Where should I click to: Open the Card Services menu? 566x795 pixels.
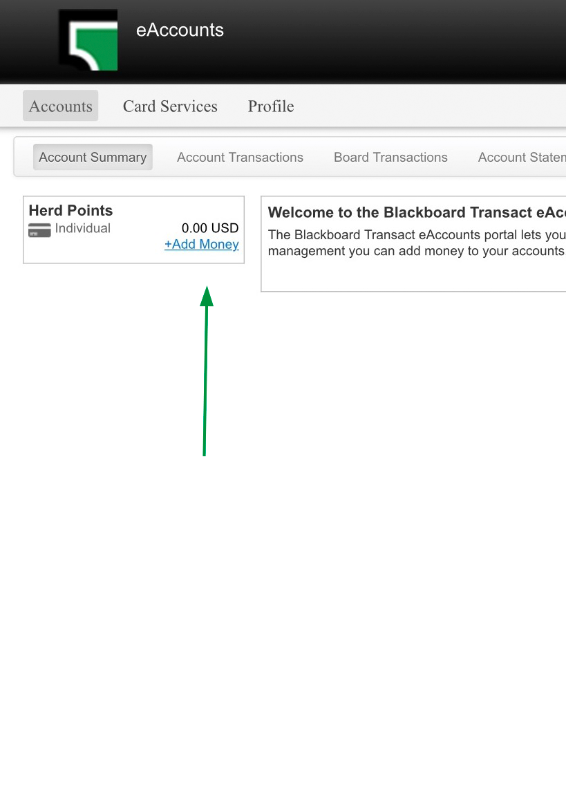170,106
